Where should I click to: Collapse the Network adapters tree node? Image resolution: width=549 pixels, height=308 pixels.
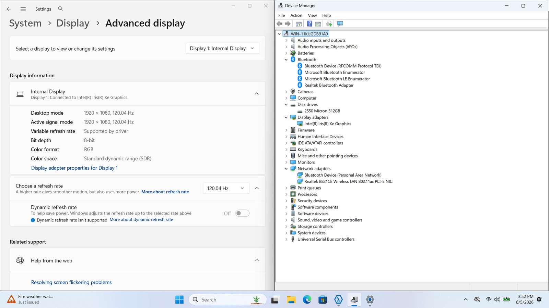(x=286, y=169)
